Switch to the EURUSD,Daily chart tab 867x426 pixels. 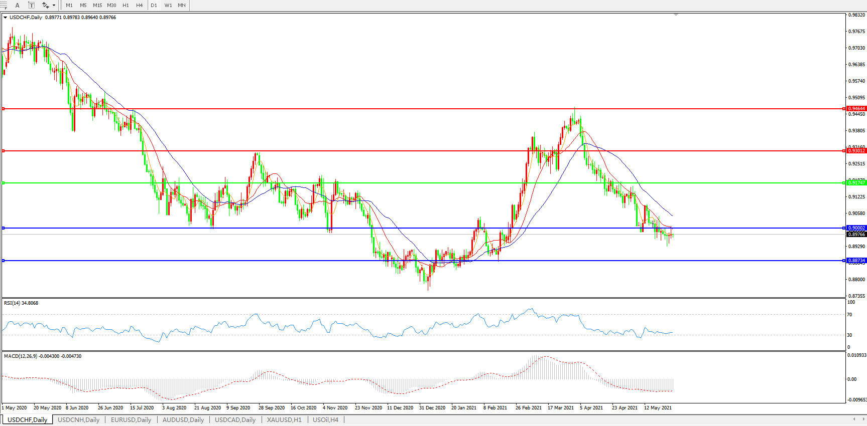tap(131, 419)
